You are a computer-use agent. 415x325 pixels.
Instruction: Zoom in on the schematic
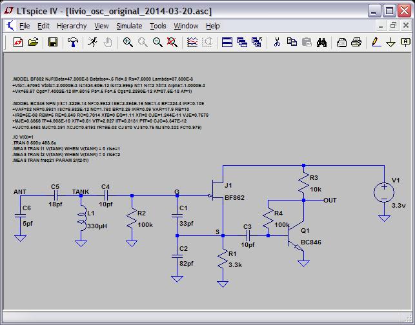(x=128, y=42)
